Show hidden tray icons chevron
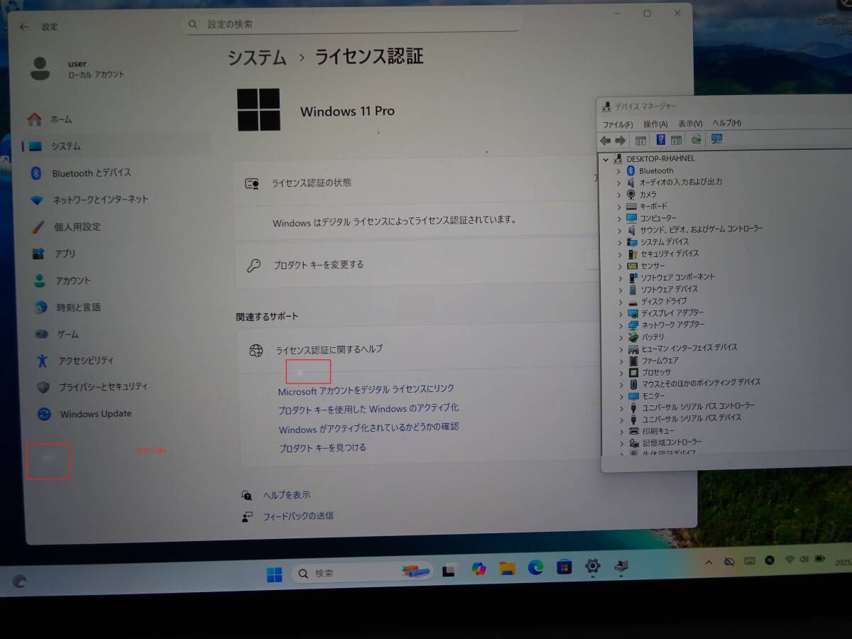This screenshot has height=639, width=852. [708, 562]
